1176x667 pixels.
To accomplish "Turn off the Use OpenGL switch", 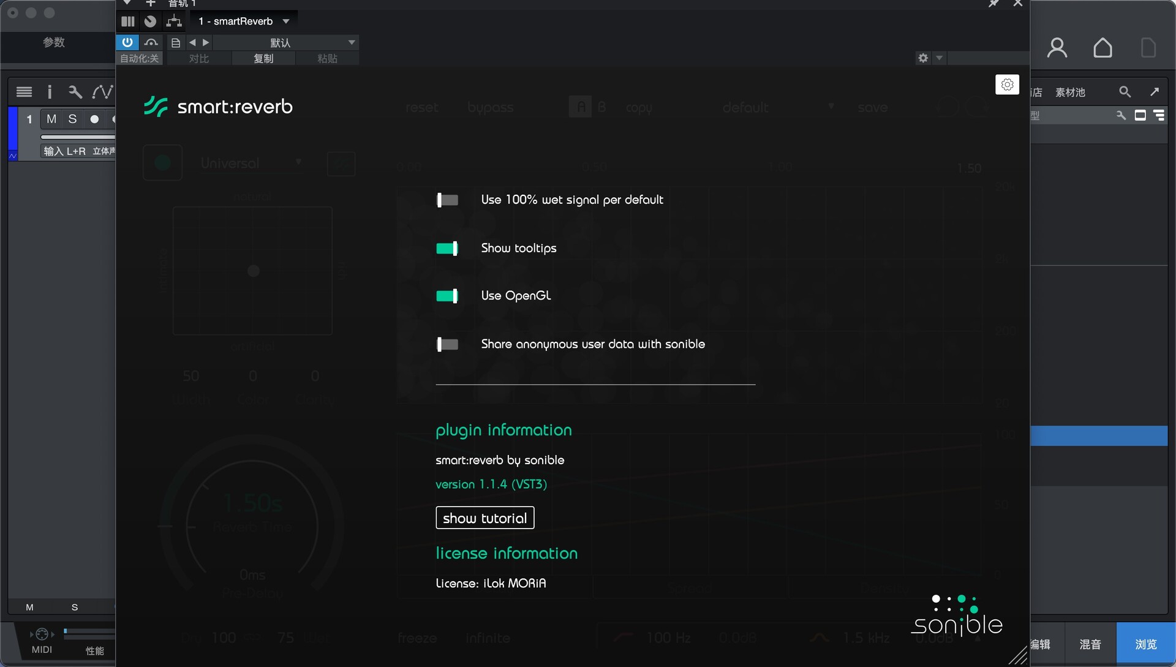I will 447,296.
